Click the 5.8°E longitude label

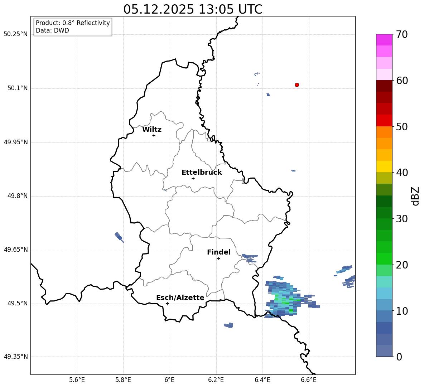point(123,380)
